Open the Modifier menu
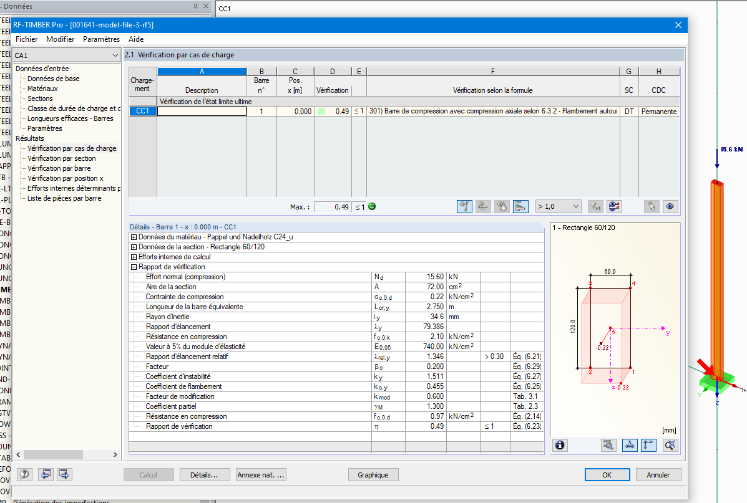 coord(60,39)
